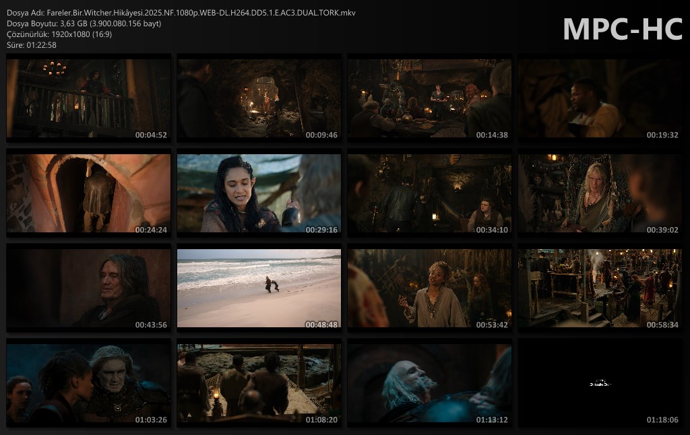Select the tavern thumbnail at 00:14:38

point(429,98)
